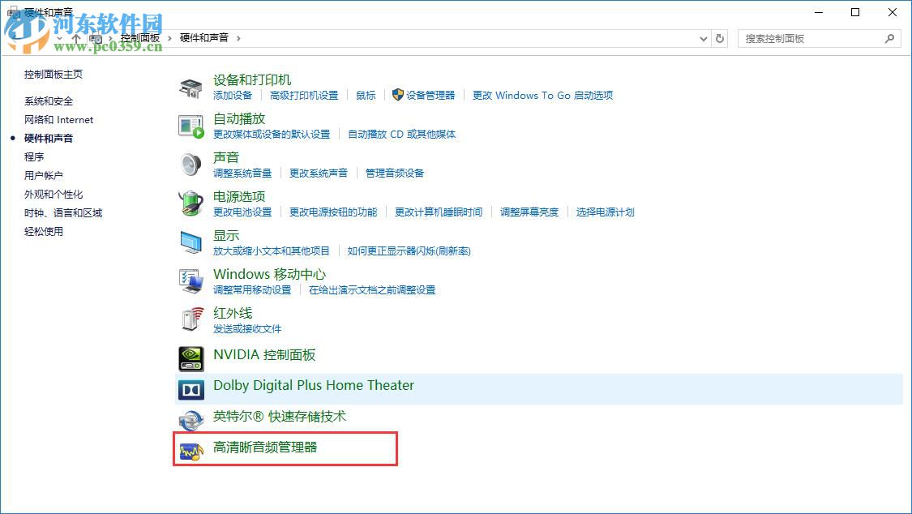Image resolution: width=912 pixels, height=514 pixels.
Task: Click the 调整屏幕亮度 link
Action: pyautogui.click(x=529, y=212)
